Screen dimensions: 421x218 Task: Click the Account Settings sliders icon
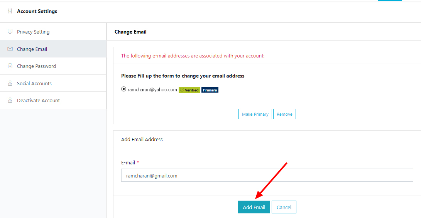(10, 11)
